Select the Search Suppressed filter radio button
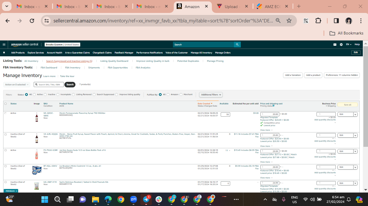The width and height of the screenshot is (368, 206). [94, 95]
